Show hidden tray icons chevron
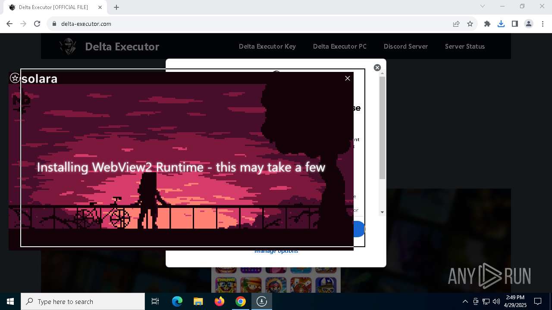The width and height of the screenshot is (552, 310). tap(465, 301)
